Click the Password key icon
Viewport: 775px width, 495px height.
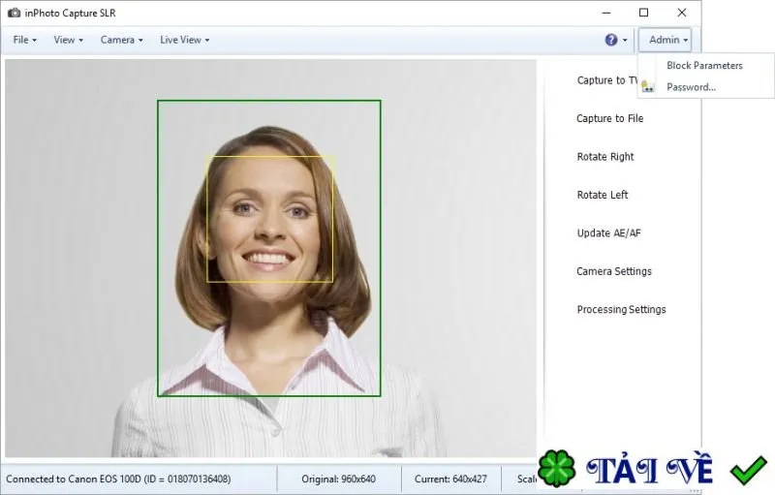[x=647, y=87]
